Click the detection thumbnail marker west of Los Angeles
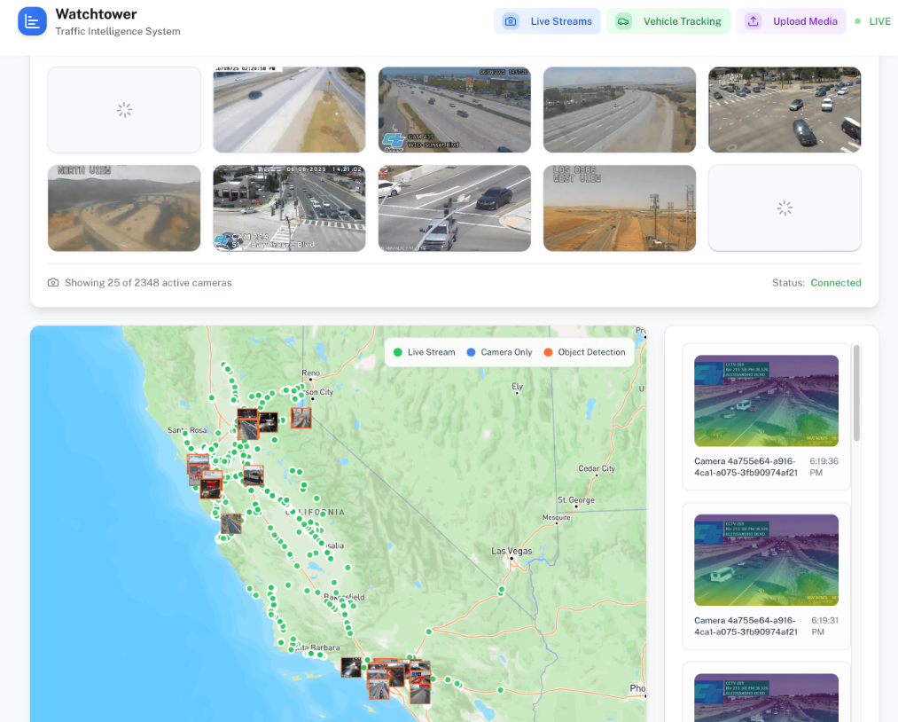This screenshot has height=722, width=898. 352,667
